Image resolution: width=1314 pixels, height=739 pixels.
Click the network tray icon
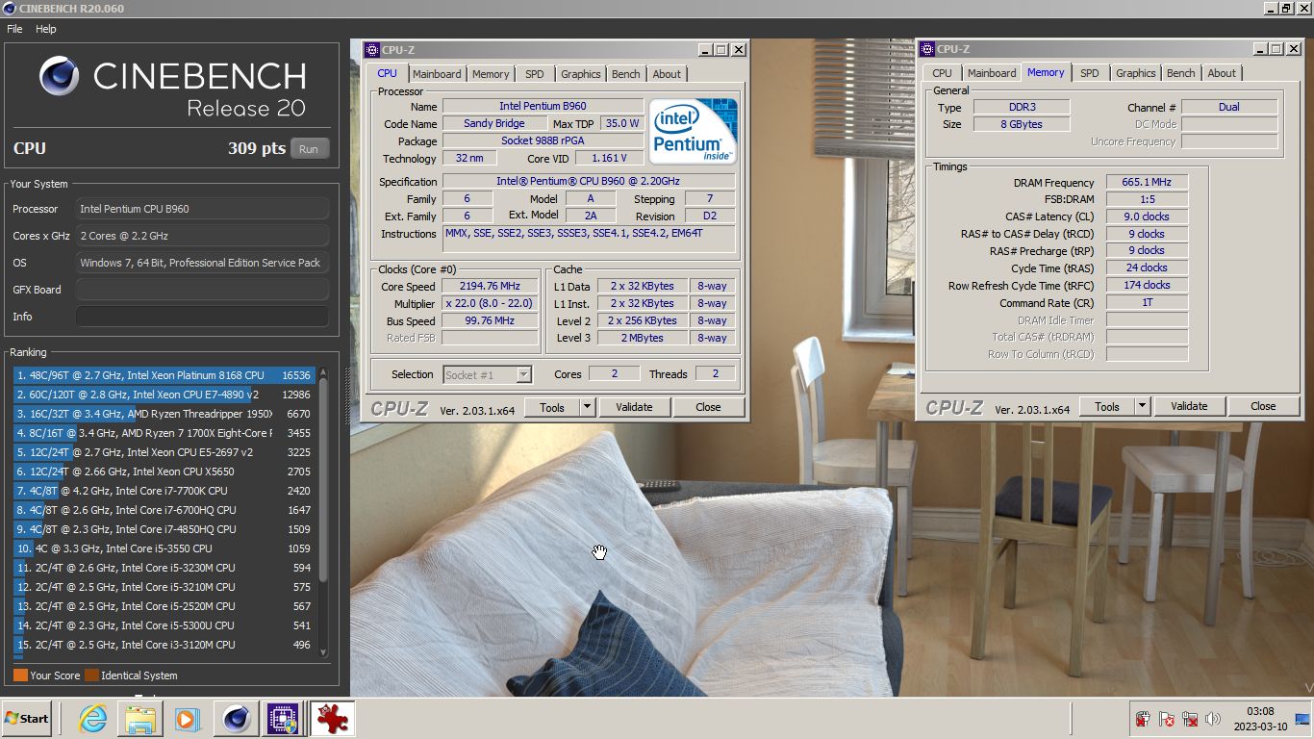tap(1190, 719)
